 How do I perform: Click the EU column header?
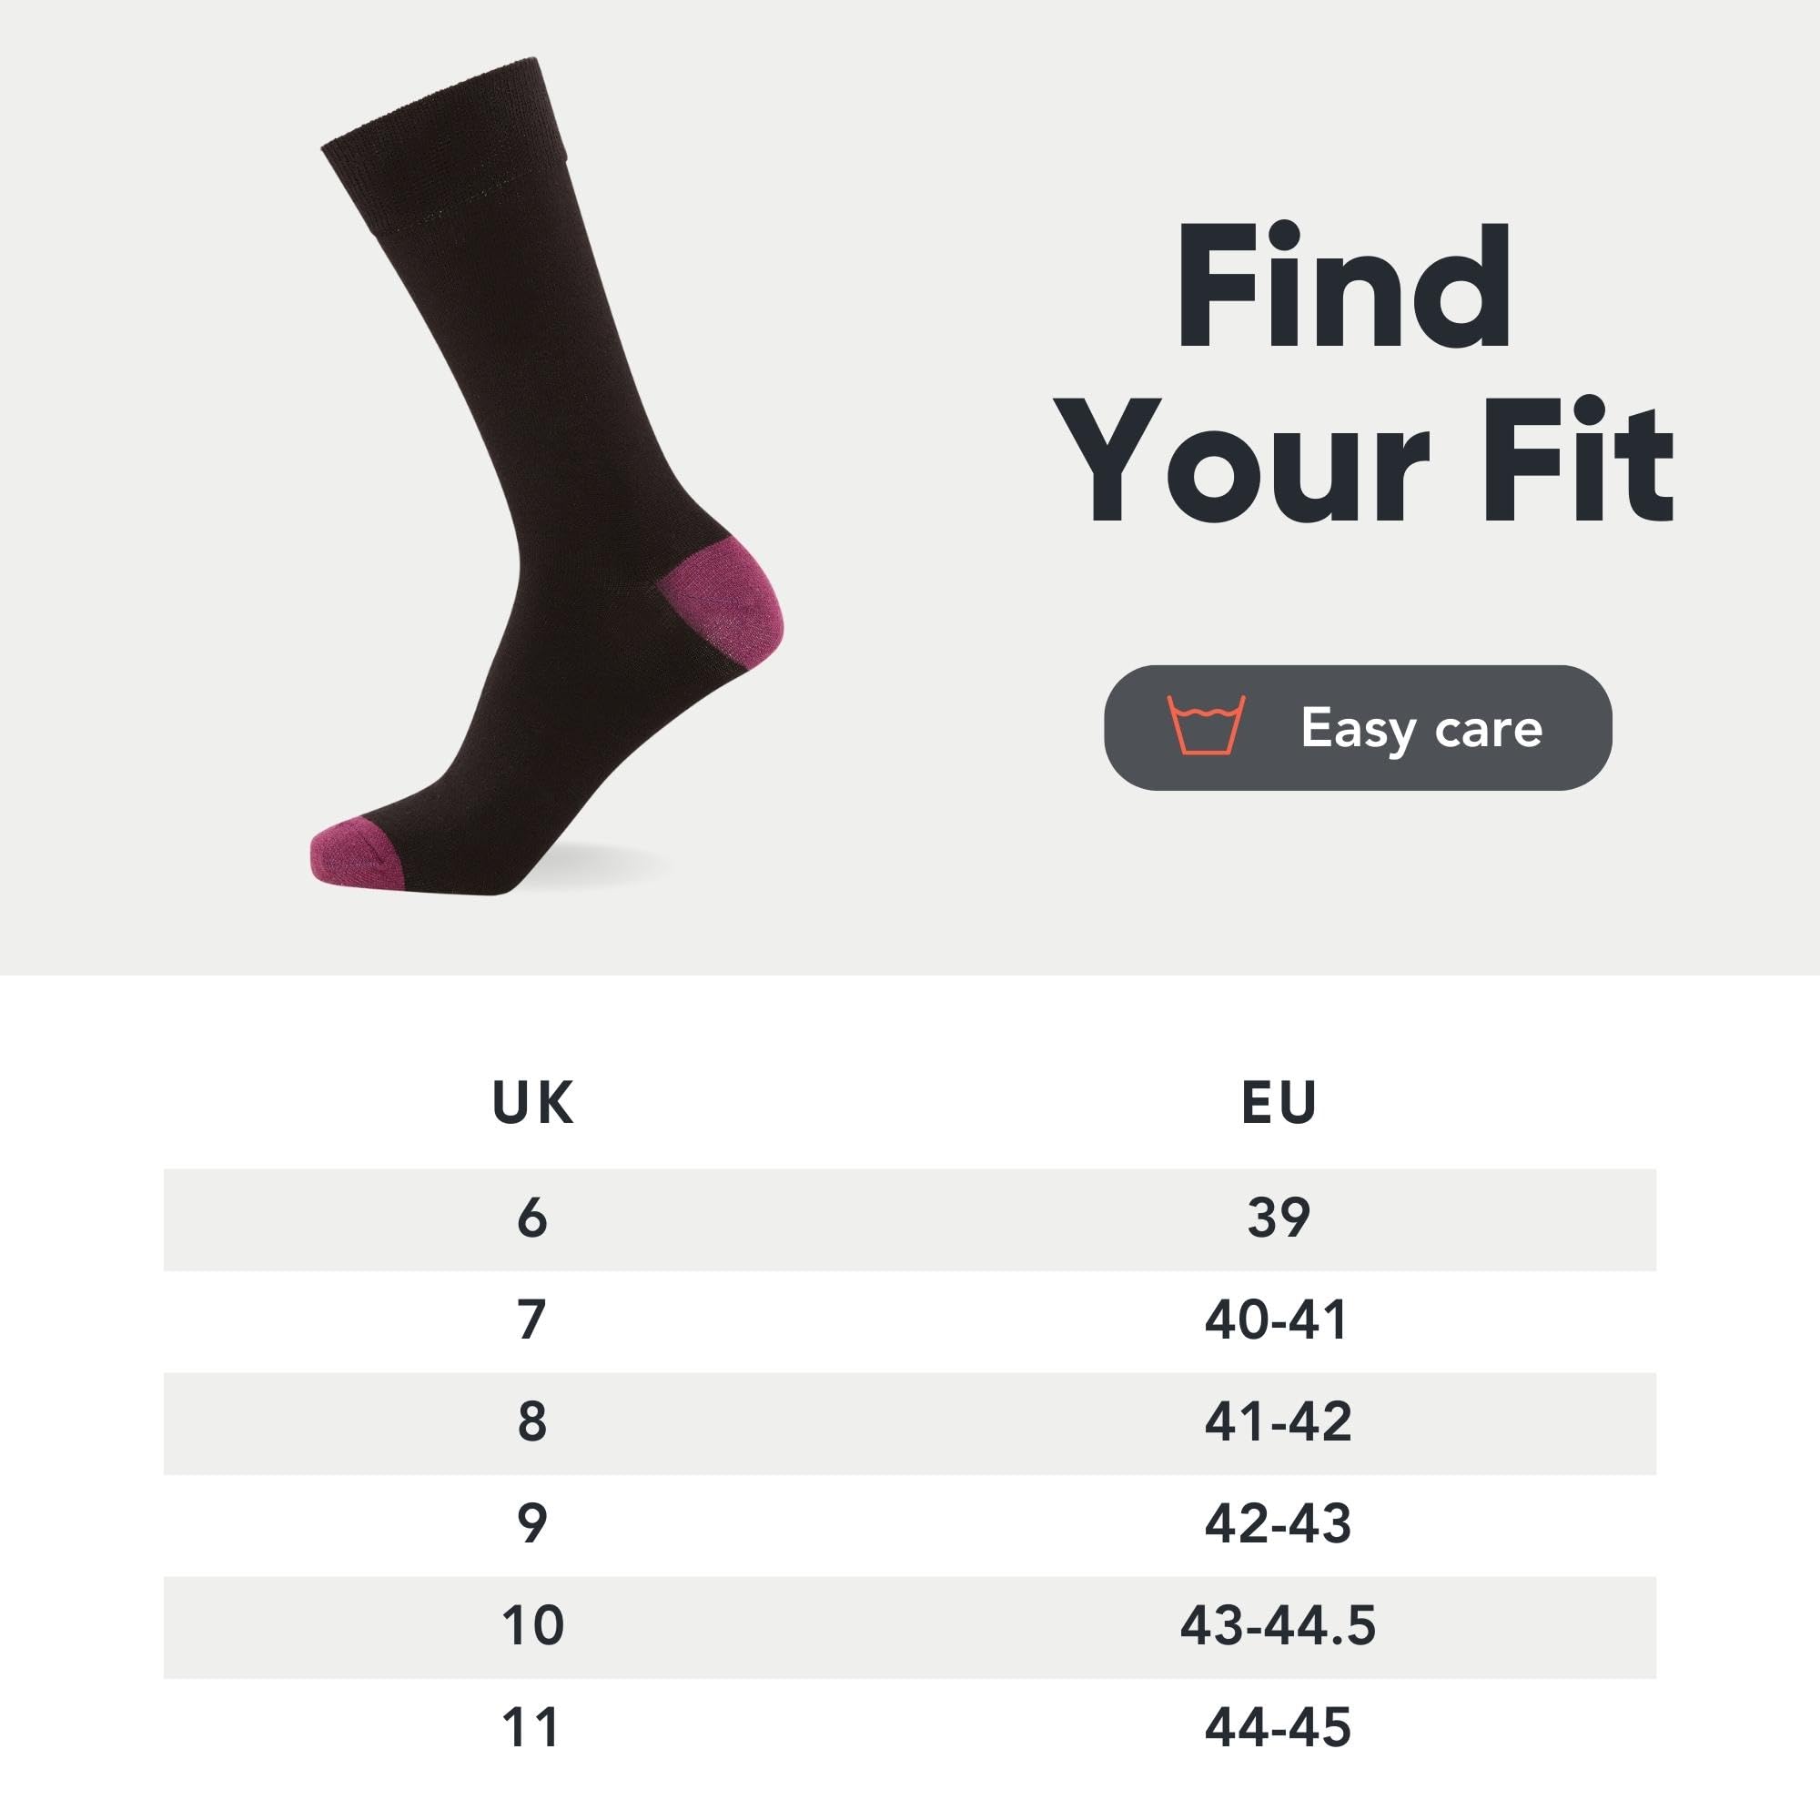(x=1279, y=1102)
